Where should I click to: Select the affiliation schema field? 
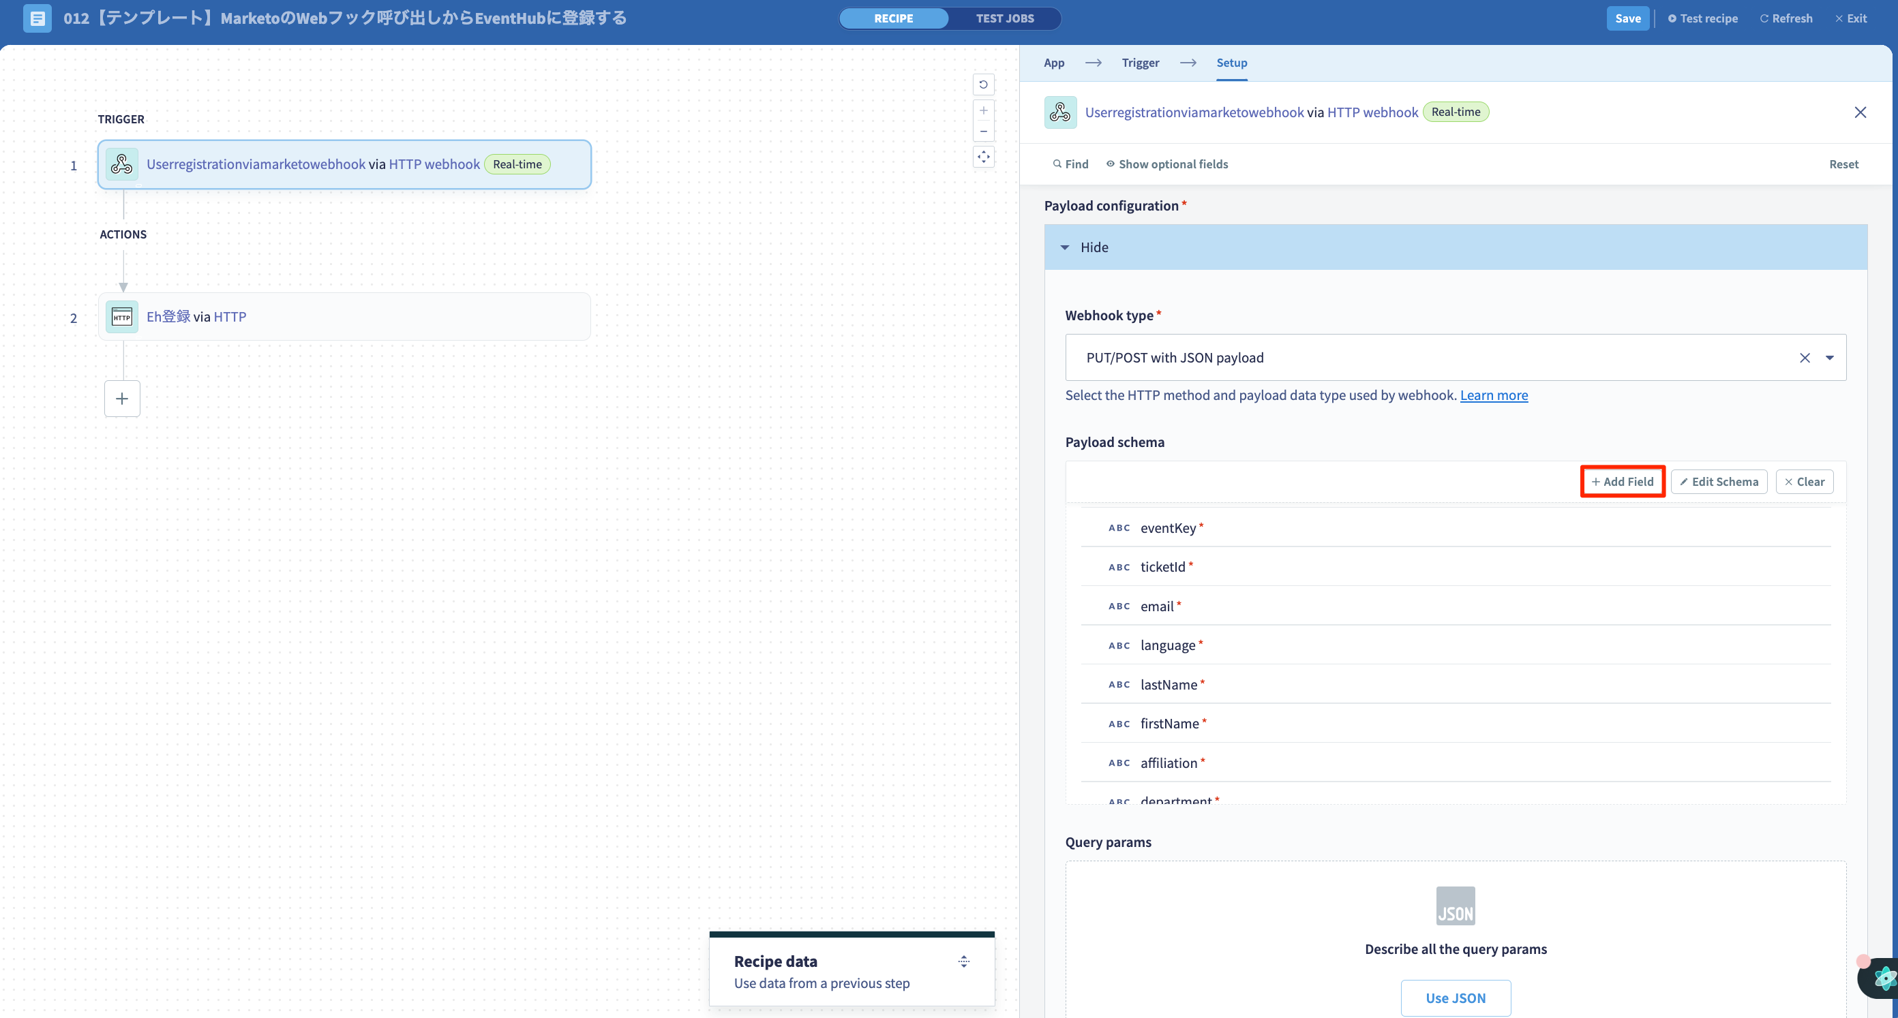pos(1456,763)
